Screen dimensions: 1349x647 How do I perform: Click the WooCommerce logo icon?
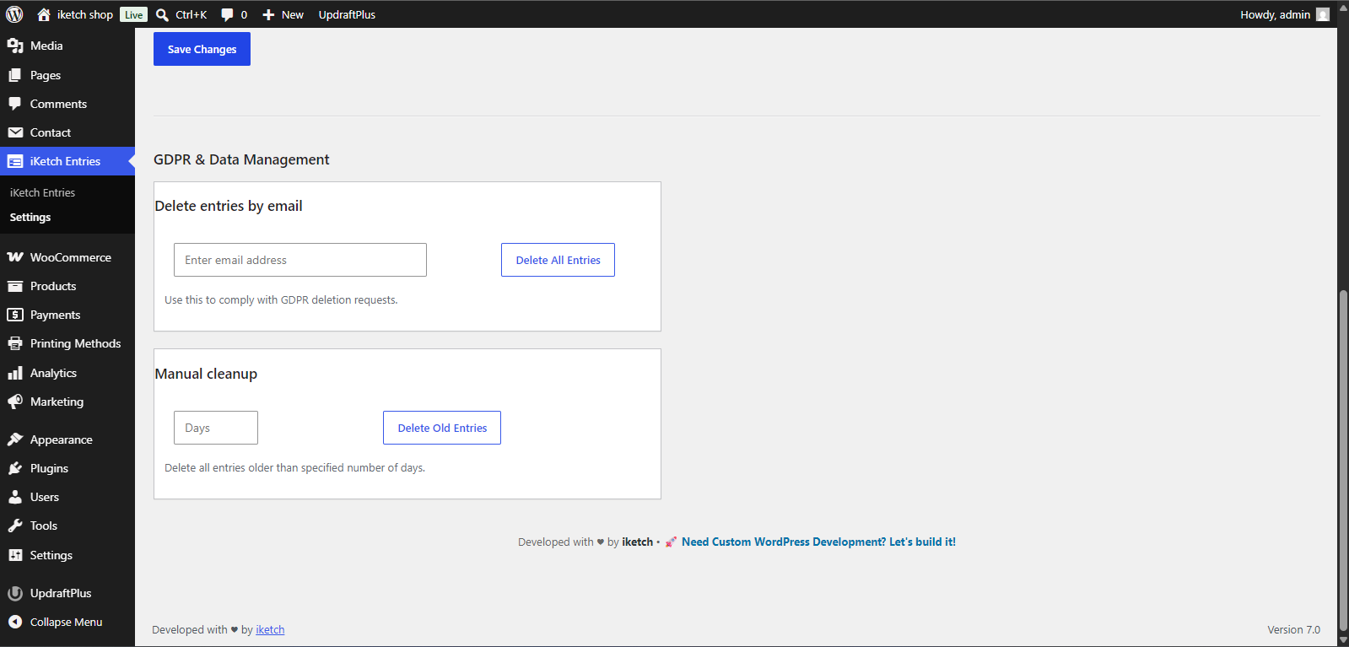15,257
